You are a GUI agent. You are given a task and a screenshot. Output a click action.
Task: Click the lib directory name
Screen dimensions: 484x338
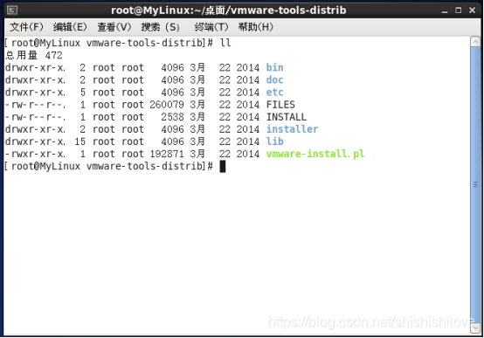(x=274, y=141)
